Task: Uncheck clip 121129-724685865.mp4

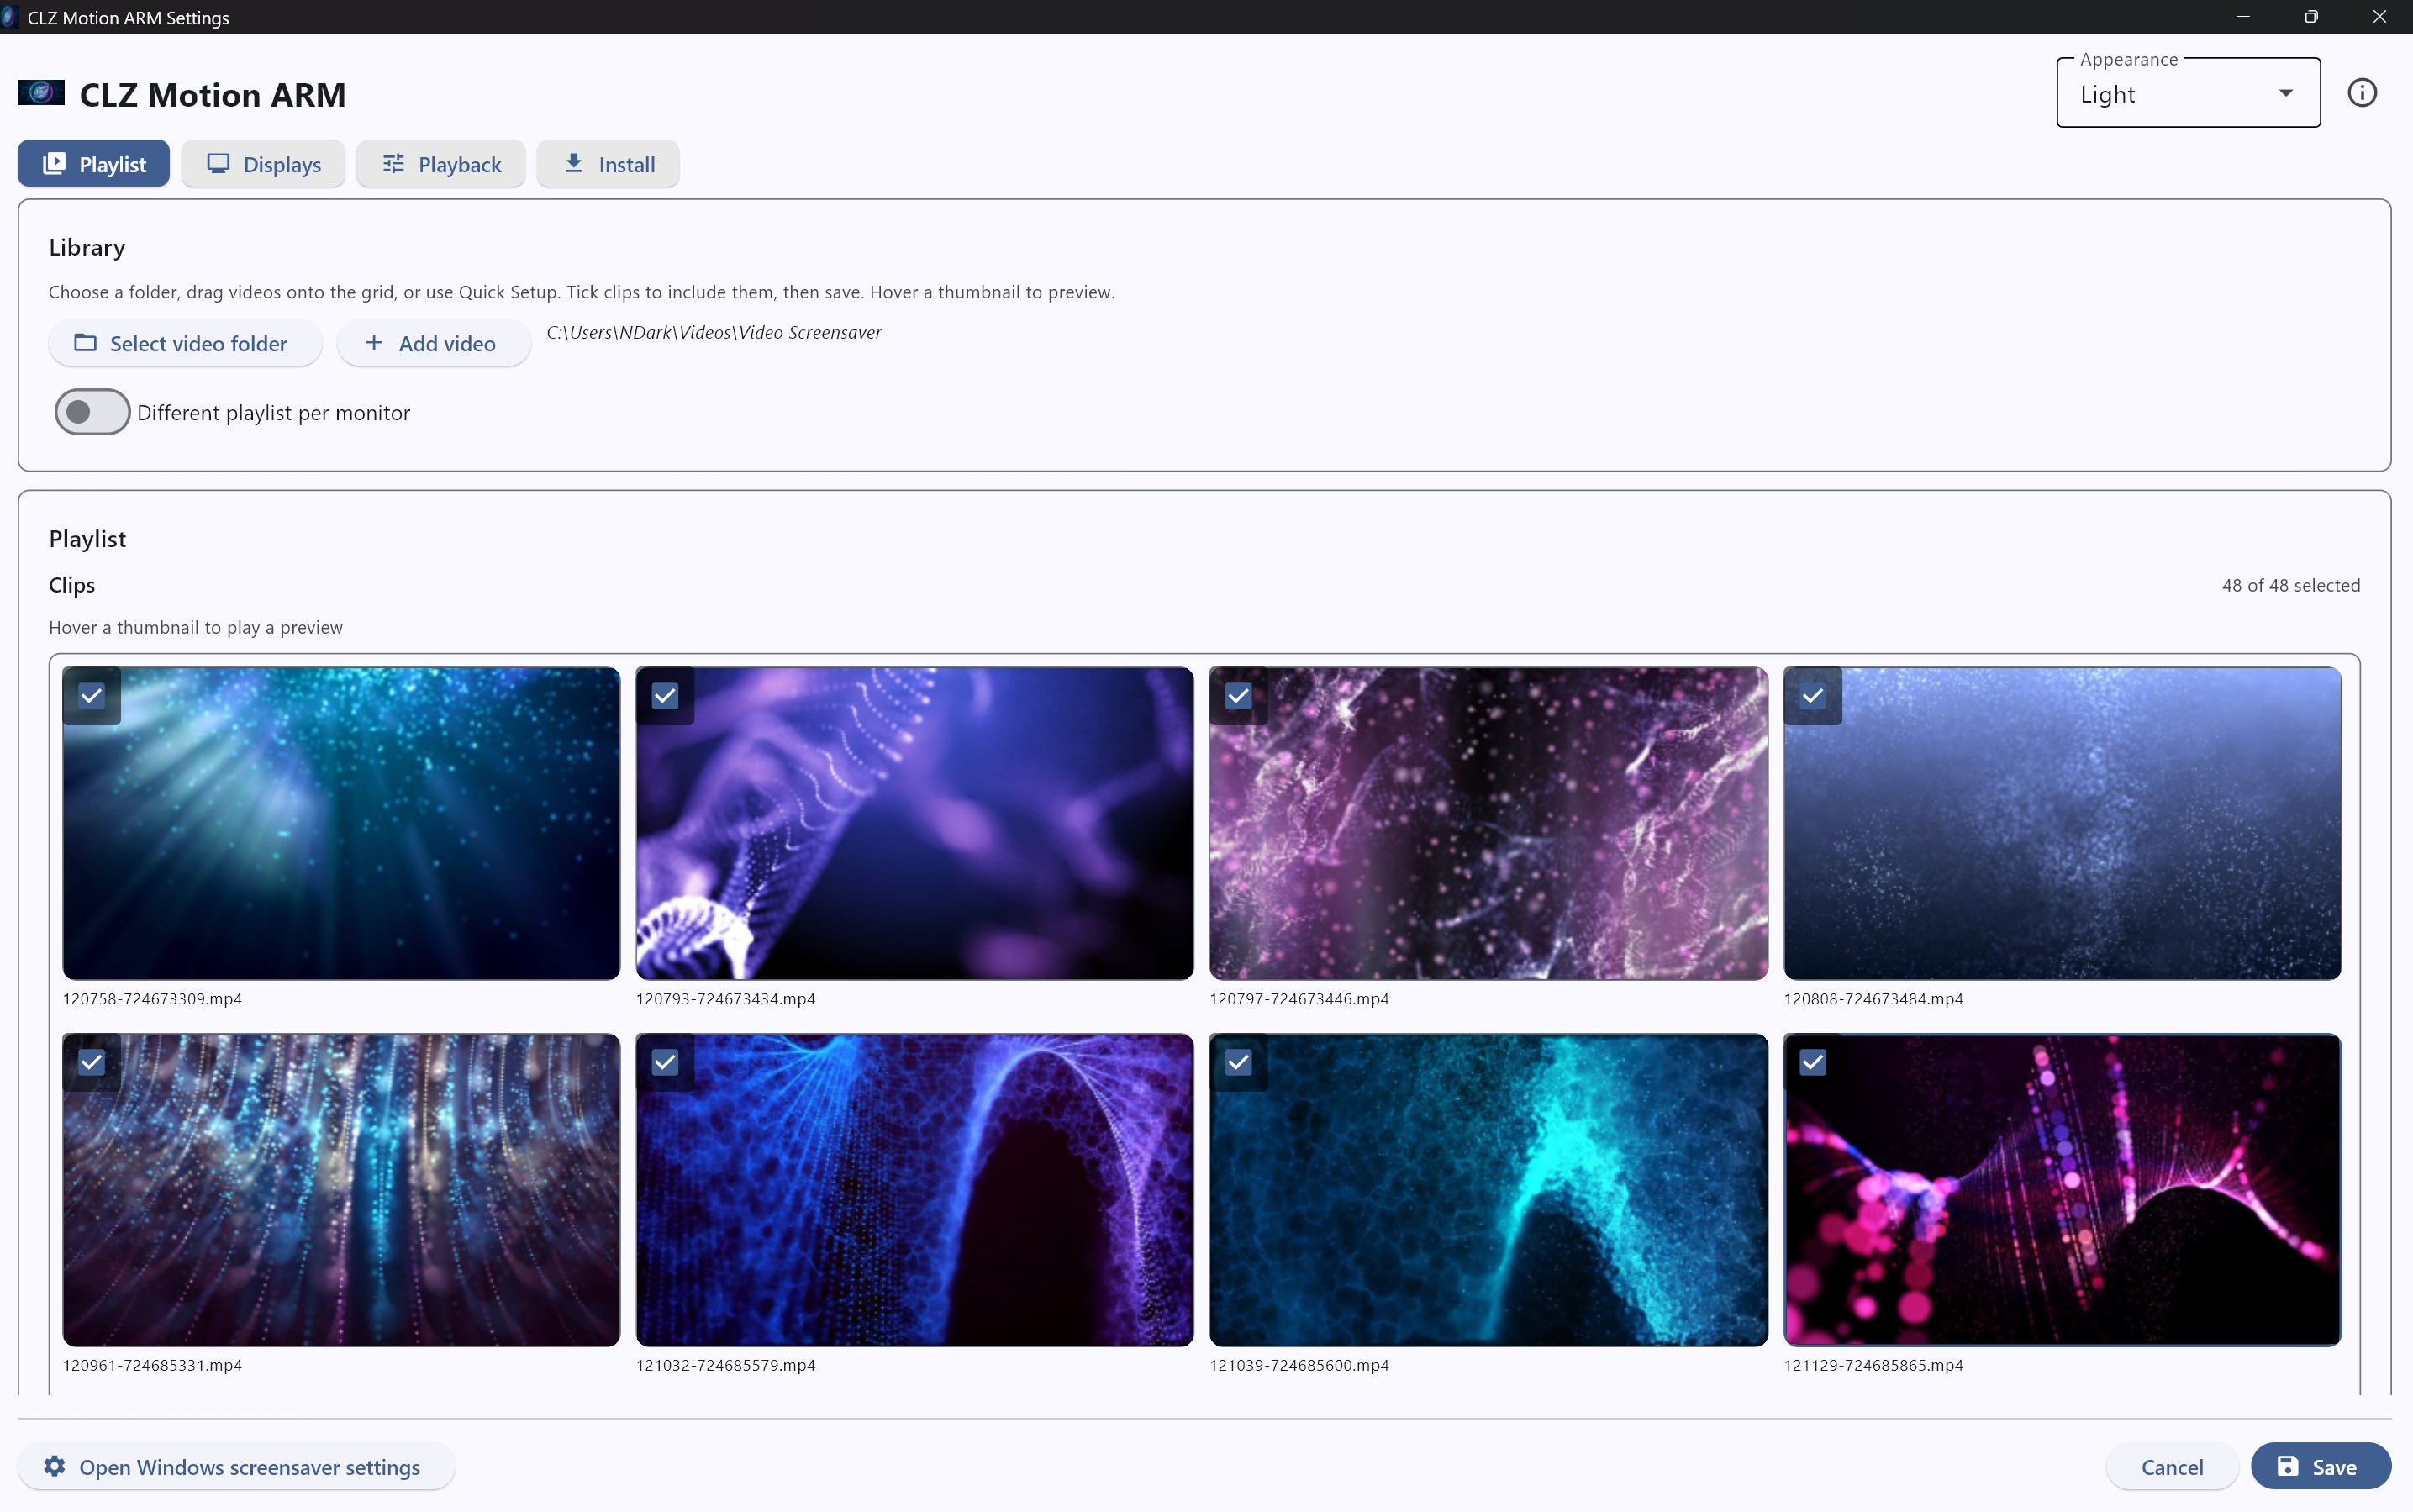Action: click(1812, 1062)
